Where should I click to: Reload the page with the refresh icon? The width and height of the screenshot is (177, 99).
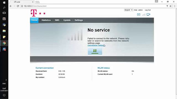click(x=18, y=6)
